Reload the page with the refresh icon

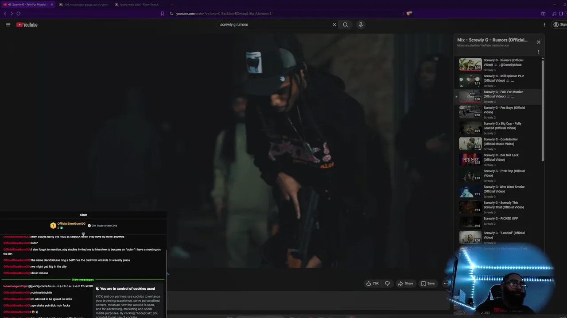point(19,14)
